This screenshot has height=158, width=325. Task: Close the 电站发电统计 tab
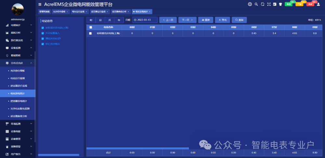tap(149, 12)
